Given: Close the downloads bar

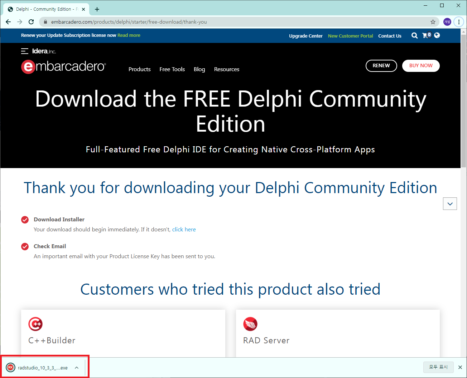Looking at the screenshot, I should tap(460, 367).
